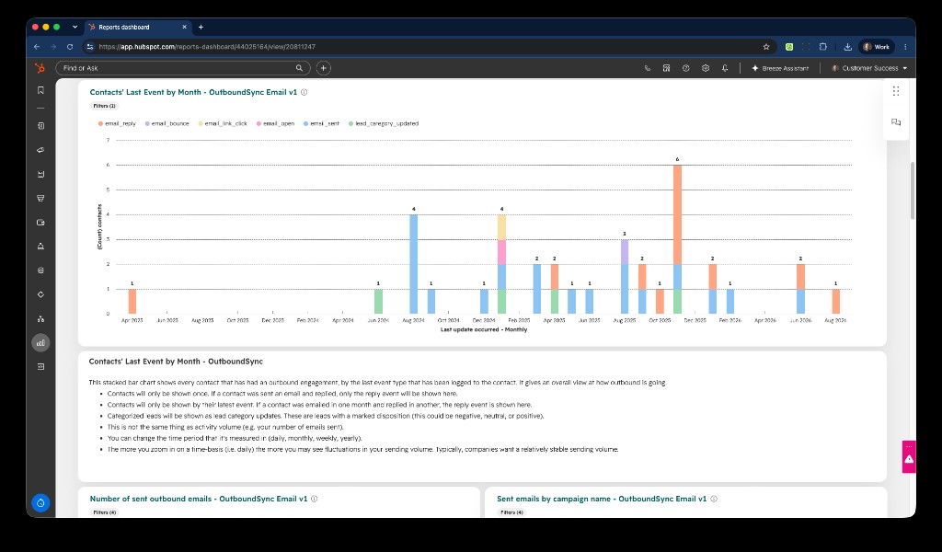Open the phone calling icon in top bar
Screen dimensions: 942x552
click(x=647, y=68)
